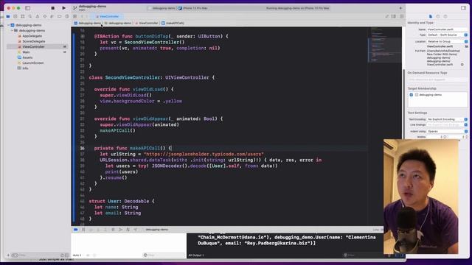Open the Project navigator folder icon
Viewport: 472px width, 265px height.
pos(8,16)
